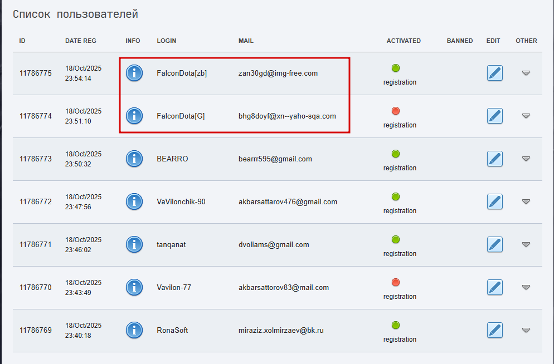The image size is (554, 364).
Task: Open info for user FalconDota[zb]
Action: click(x=134, y=73)
